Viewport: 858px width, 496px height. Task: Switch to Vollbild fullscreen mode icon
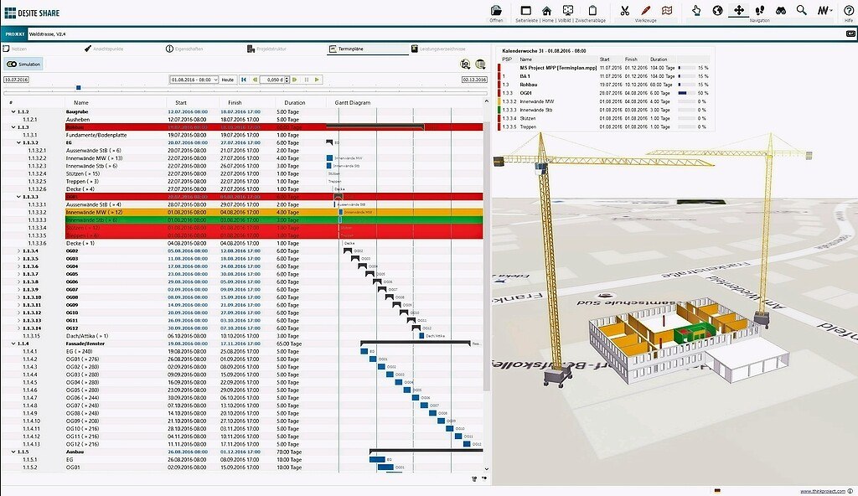coord(568,10)
